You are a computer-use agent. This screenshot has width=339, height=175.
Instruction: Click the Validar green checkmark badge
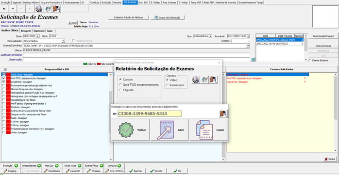[126, 130]
